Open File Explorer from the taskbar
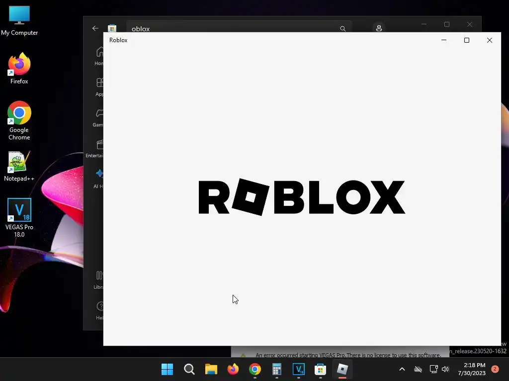 coord(211,369)
